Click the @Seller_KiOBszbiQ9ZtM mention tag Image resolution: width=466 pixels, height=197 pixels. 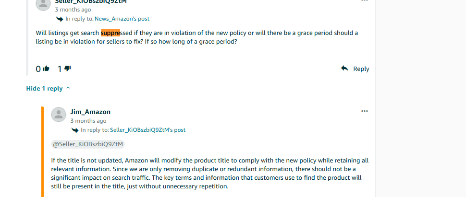(x=88, y=144)
